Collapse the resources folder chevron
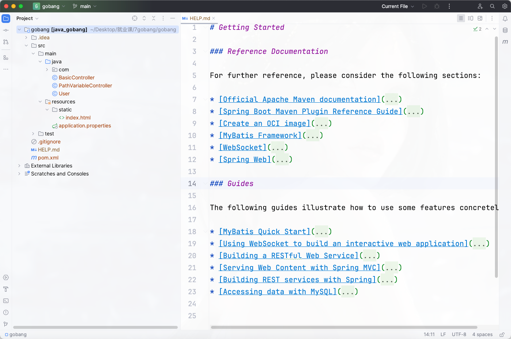The image size is (511, 339). tap(40, 102)
